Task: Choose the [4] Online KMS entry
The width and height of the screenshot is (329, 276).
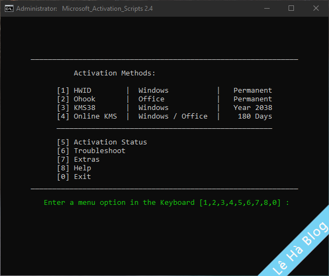Action: (x=88, y=116)
